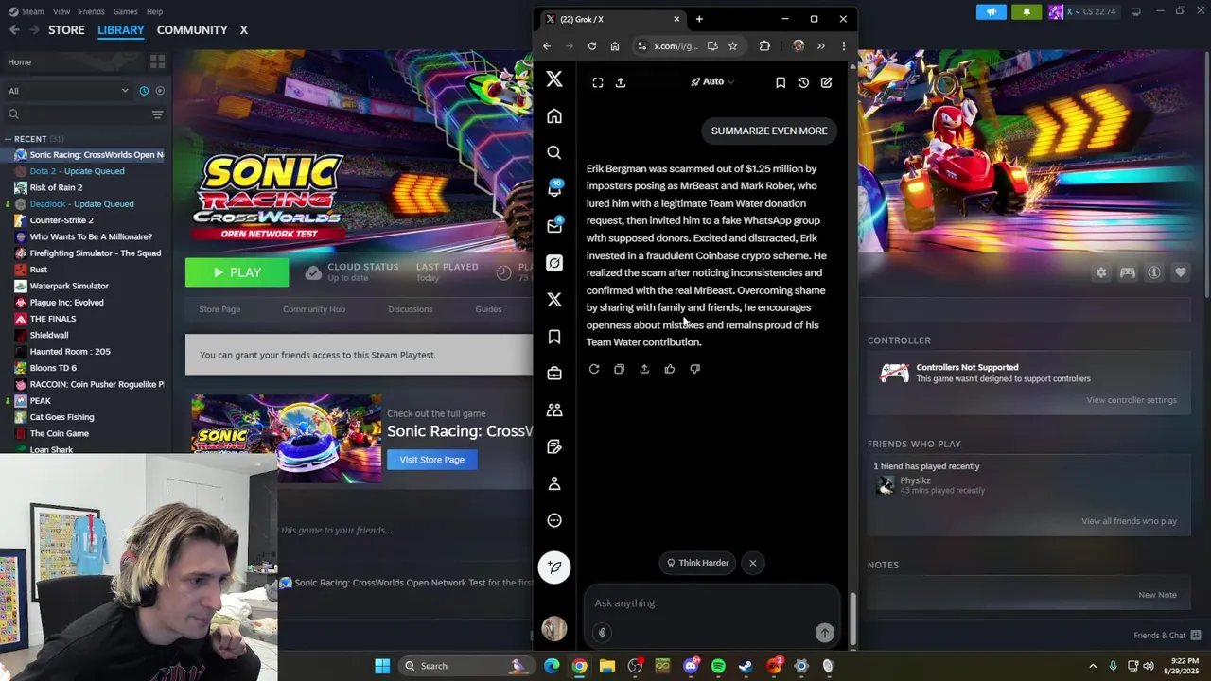This screenshot has width=1211, height=681.
Task: Attach file paperclip in Grok input
Action: 602,633
